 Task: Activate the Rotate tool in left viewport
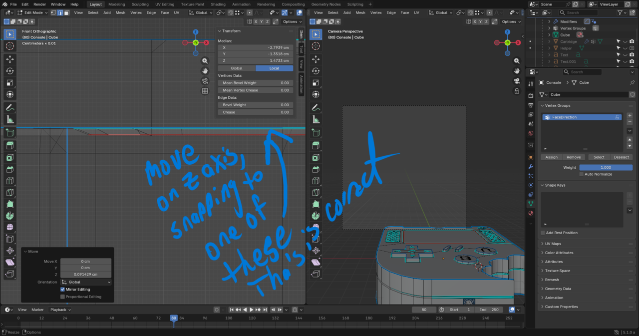click(x=10, y=71)
